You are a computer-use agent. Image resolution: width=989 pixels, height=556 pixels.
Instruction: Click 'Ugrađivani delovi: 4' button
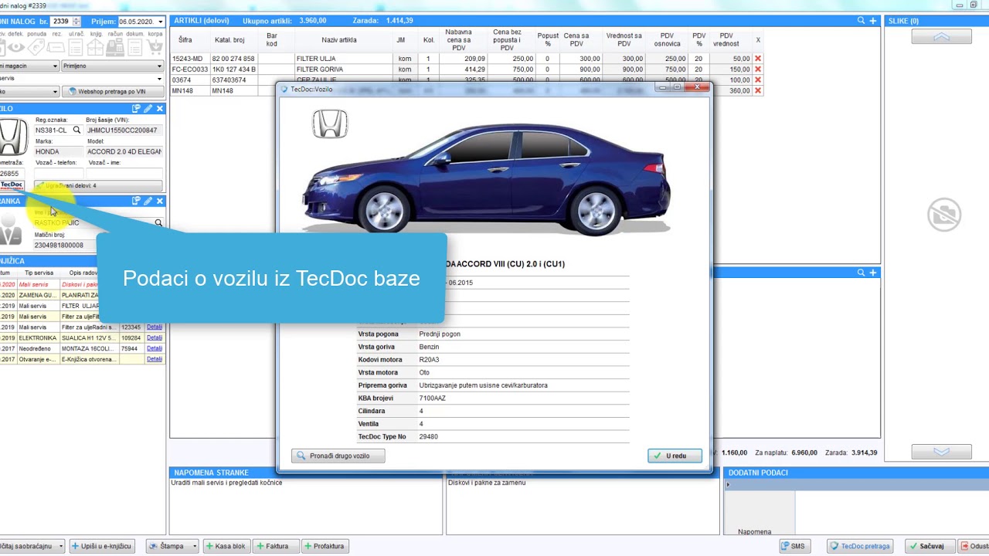point(98,186)
